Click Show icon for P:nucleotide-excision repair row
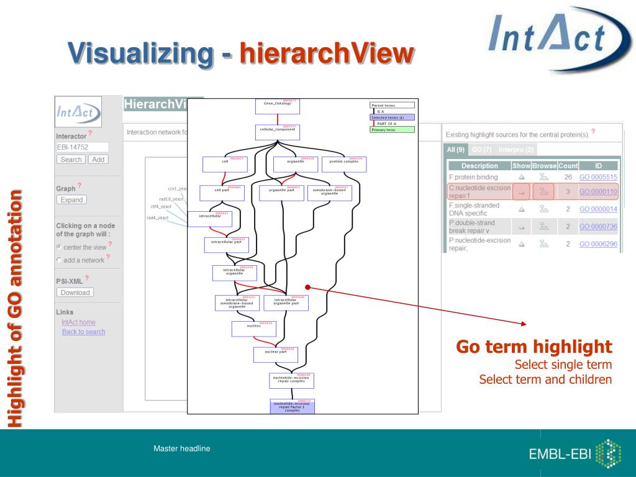The height and width of the screenshot is (477, 636). [x=522, y=243]
